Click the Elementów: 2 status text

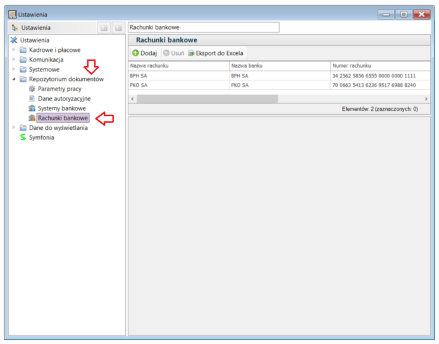pyautogui.click(x=380, y=109)
